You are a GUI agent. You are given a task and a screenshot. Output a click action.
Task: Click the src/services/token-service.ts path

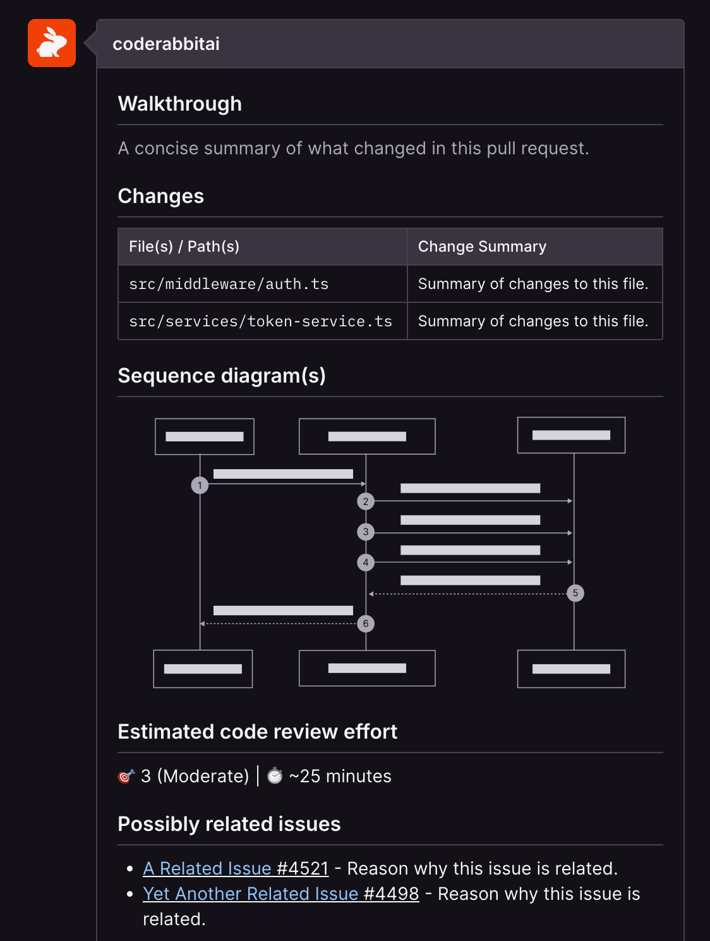[x=261, y=321]
